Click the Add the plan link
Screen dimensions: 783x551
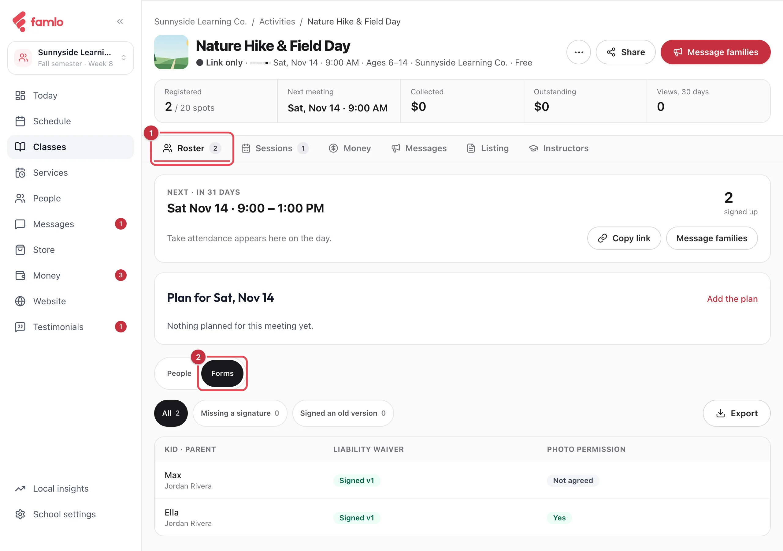tap(732, 299)
